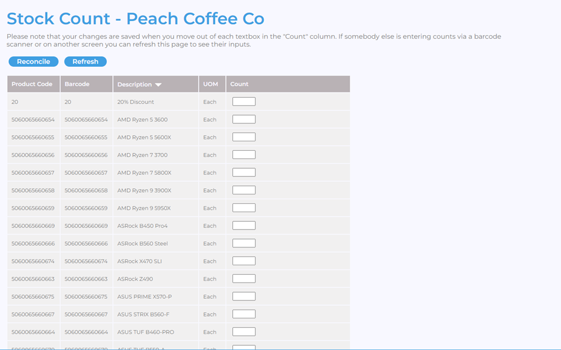Select product code 5060065660656

33,155
